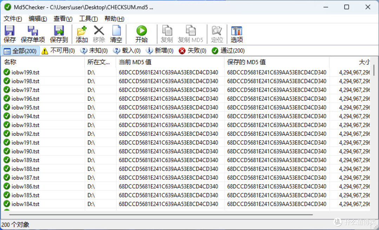Select the iobw187.tst file name
Viewport: 379px width, 230px height.
25,177
